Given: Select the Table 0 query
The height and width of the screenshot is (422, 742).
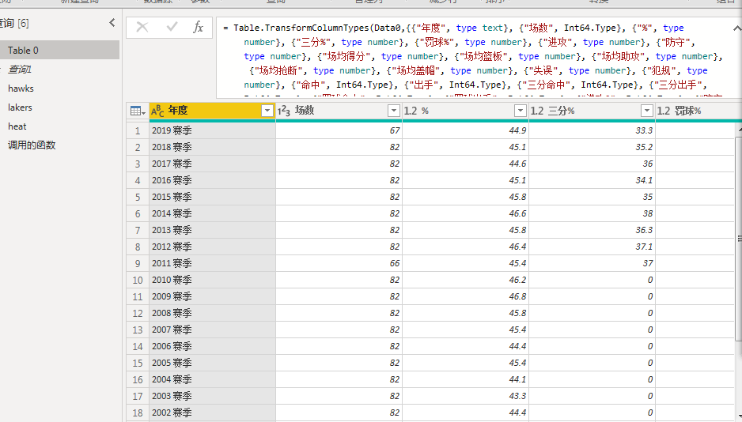Looking at the screenshot, I should pyautogui.click(x=23, y=51).
